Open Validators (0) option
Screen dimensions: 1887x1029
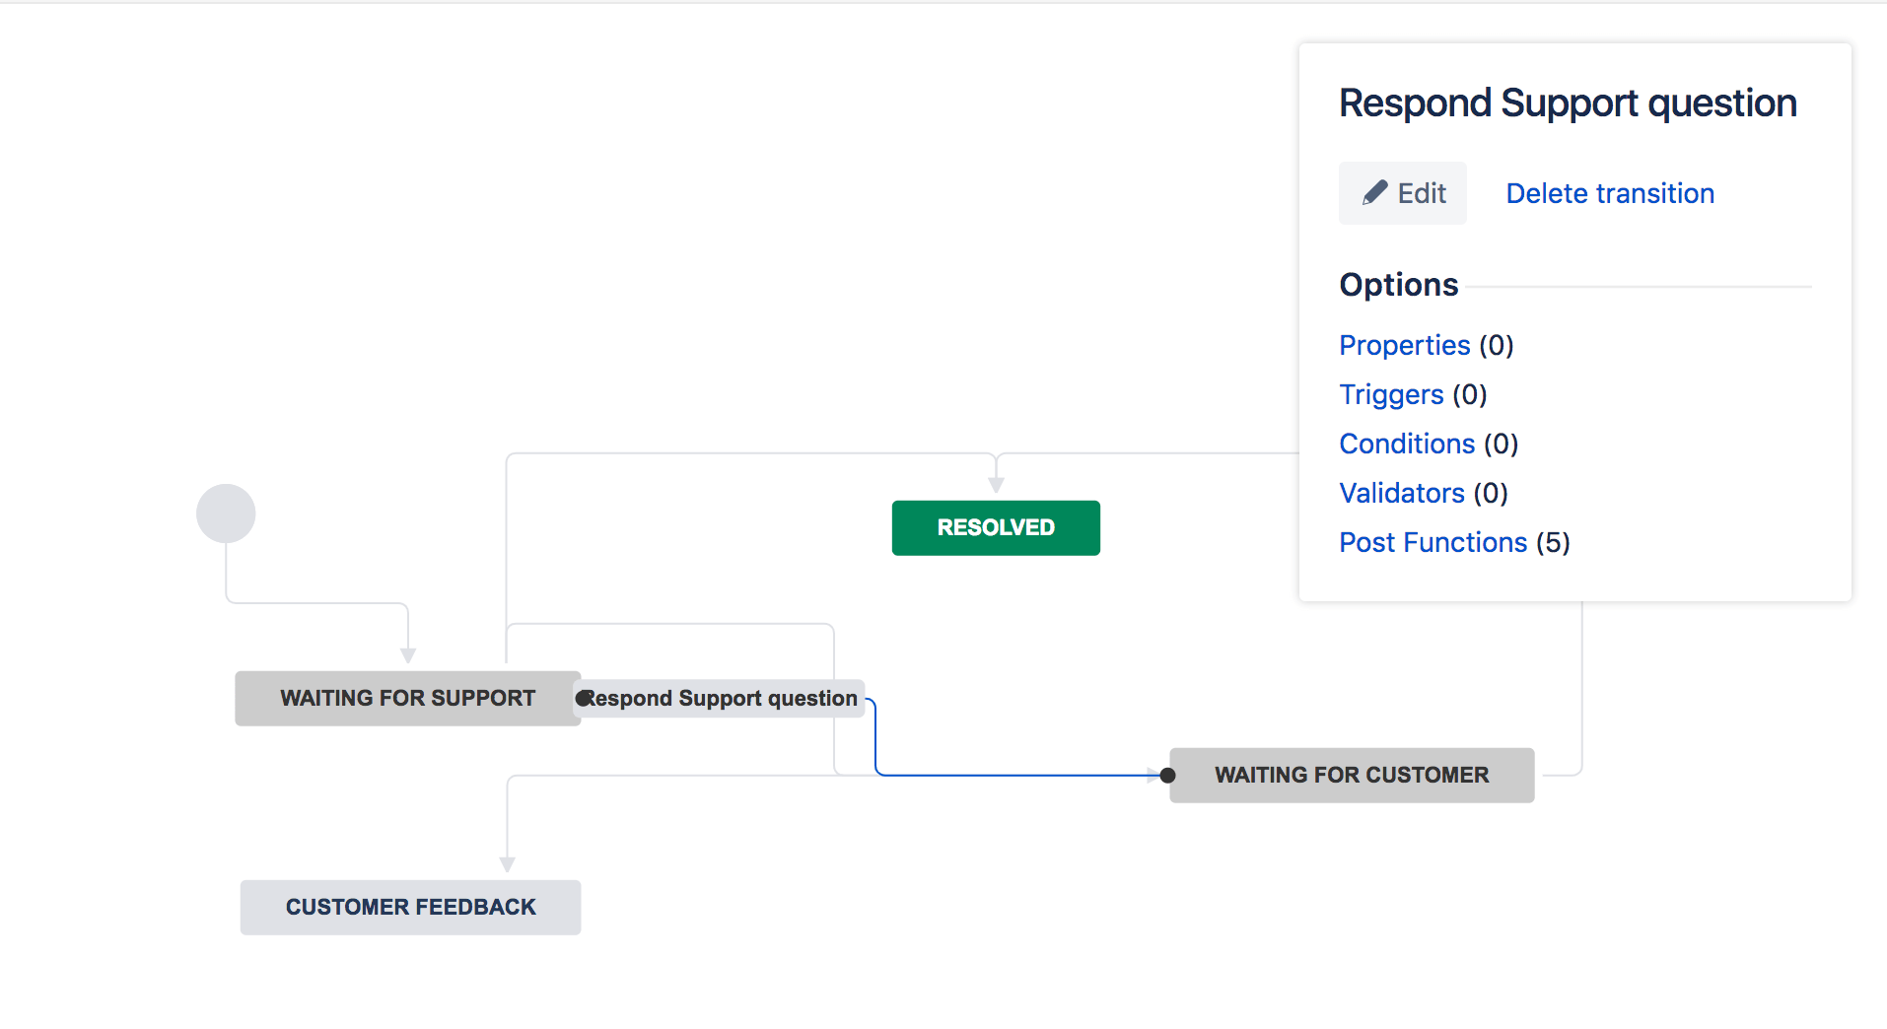pos(1424,493)
